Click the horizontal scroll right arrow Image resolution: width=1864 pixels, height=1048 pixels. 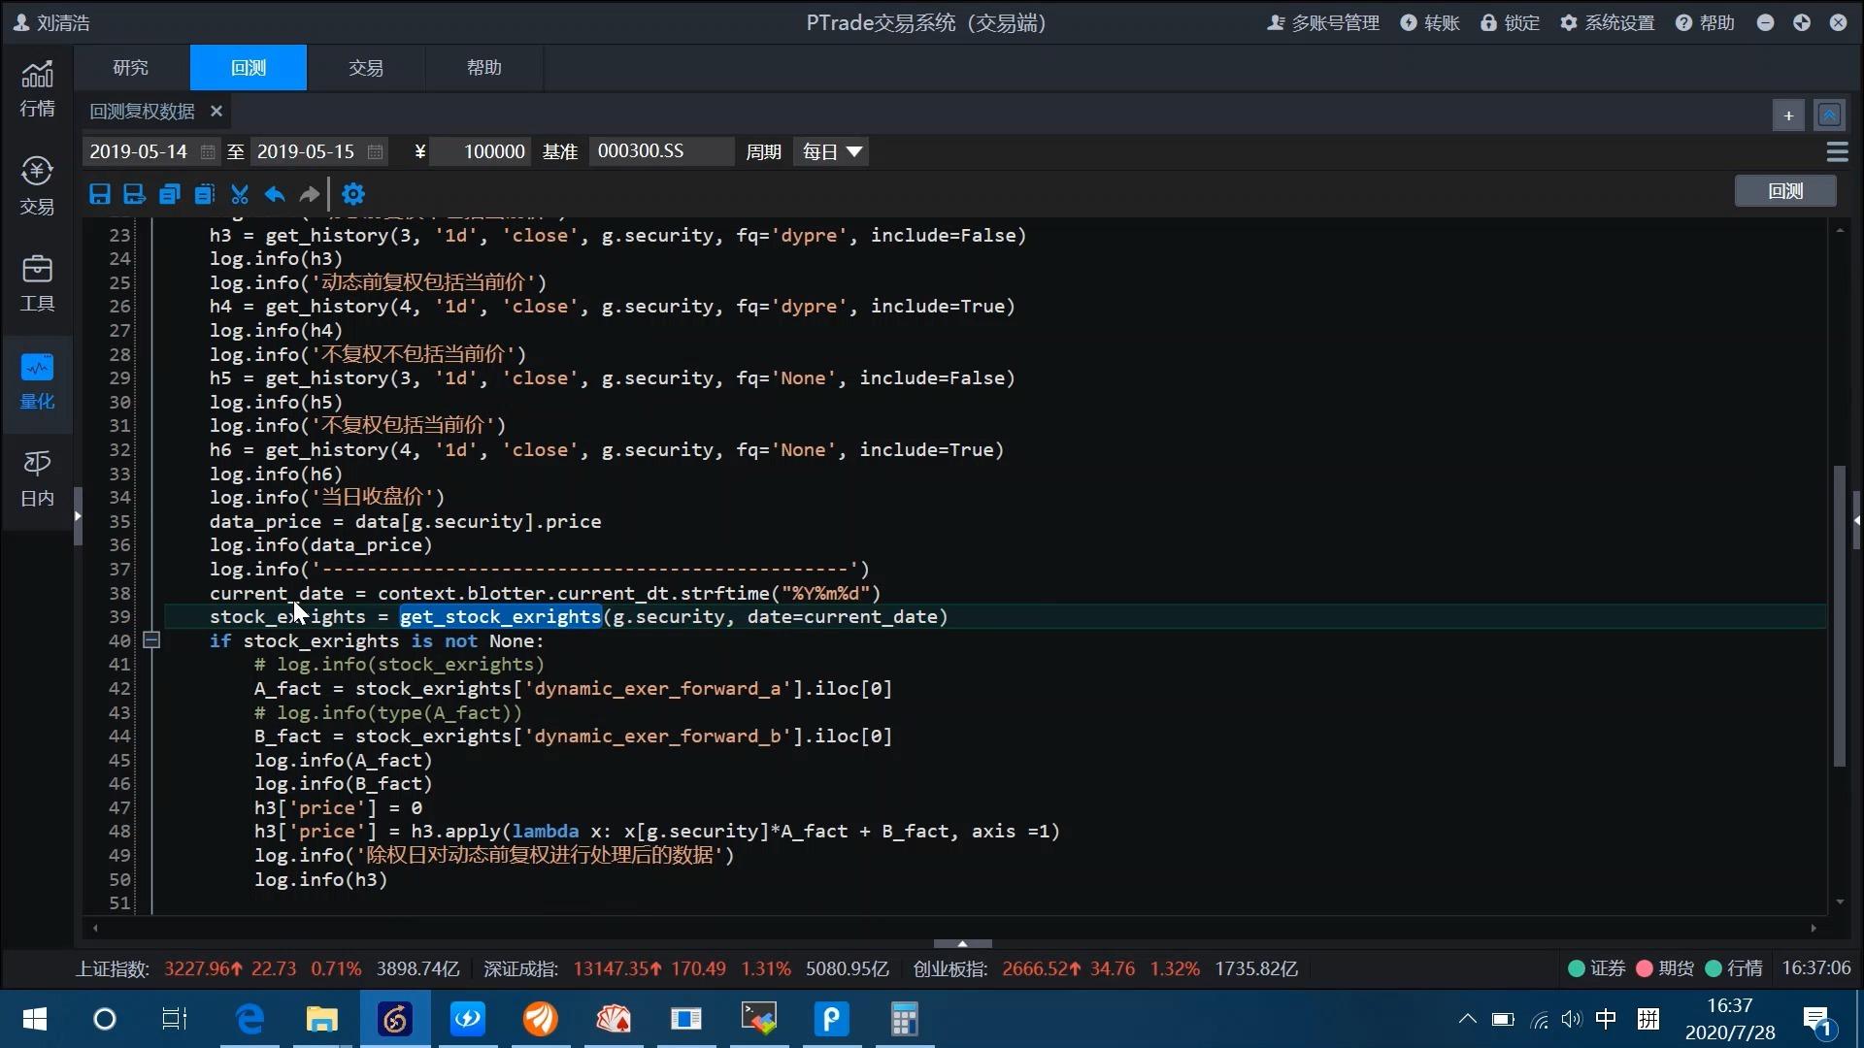(1814, 929)
